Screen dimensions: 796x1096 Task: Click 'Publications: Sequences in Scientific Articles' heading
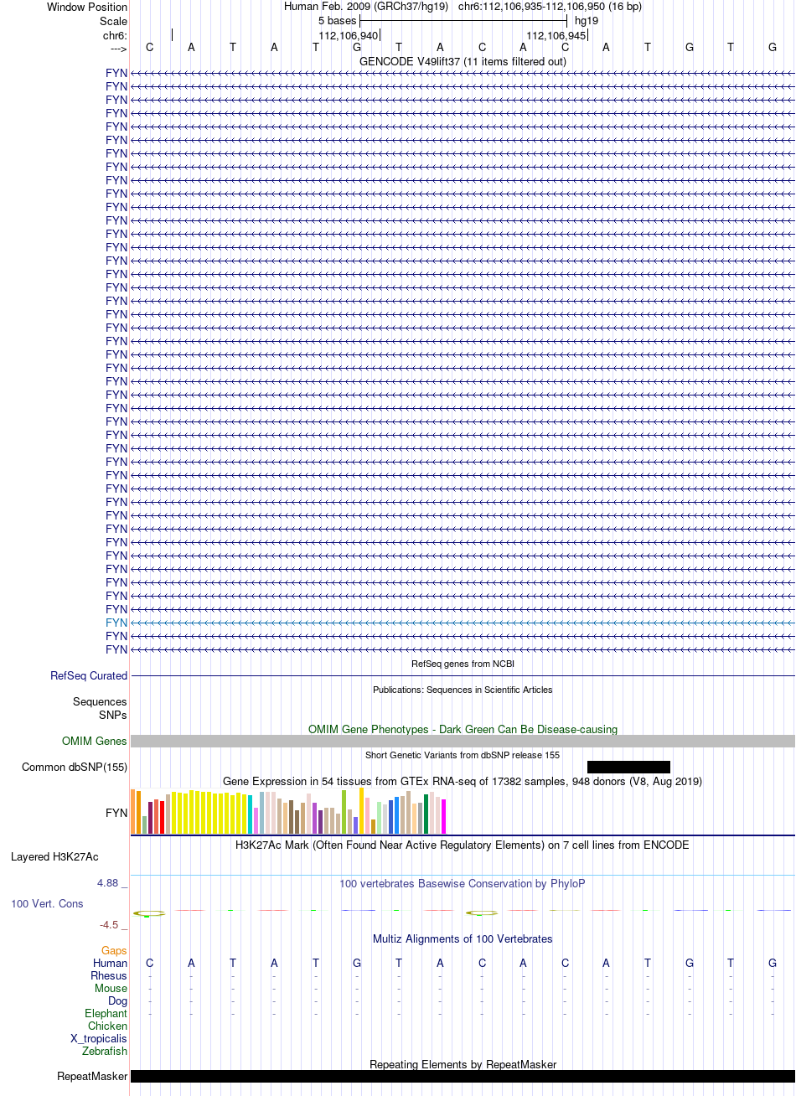[463, 690]
